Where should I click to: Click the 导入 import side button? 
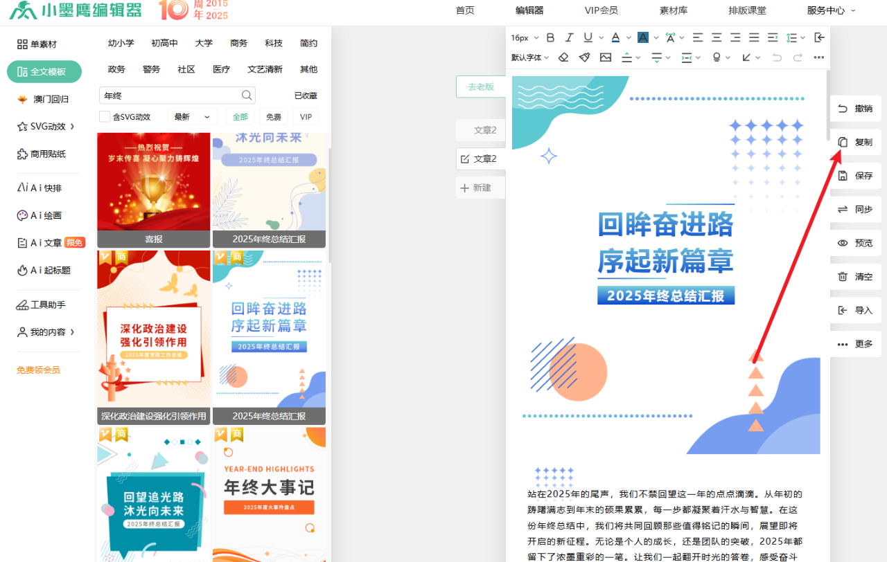pyautogui.click(x=856, y=310)
